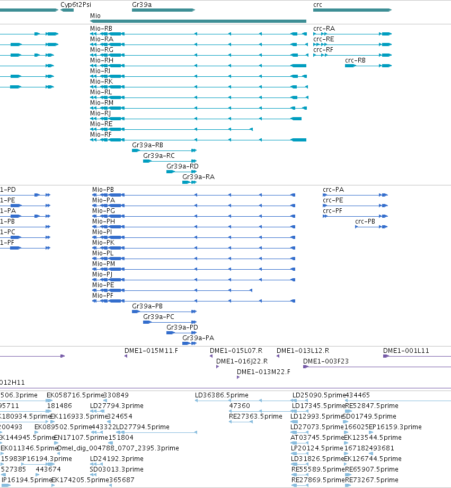This screenshot has width=451, height=488.
Task: Click the crc-RB transcript
Action: [x=368, y=66]
